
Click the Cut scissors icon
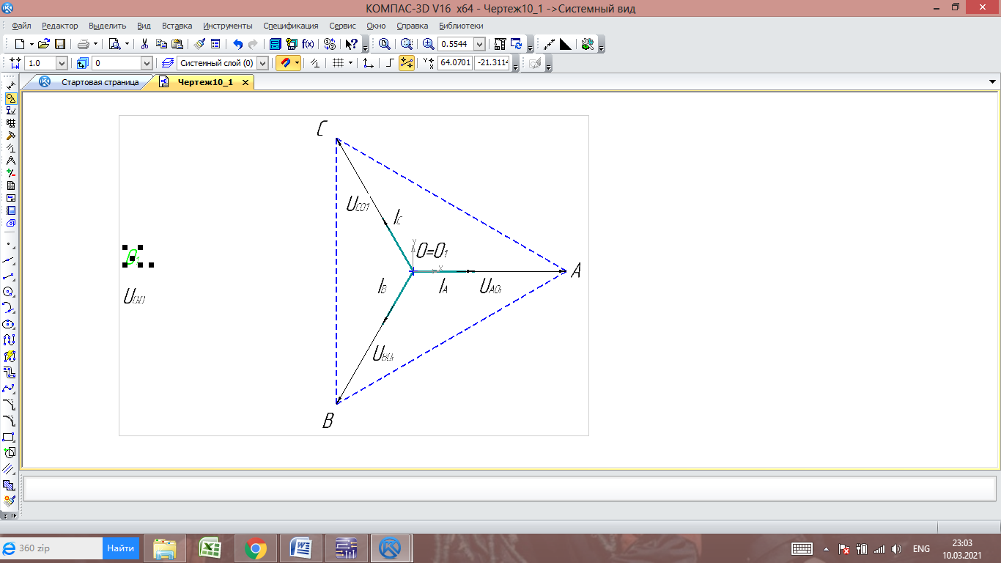[x=144, y=44]
